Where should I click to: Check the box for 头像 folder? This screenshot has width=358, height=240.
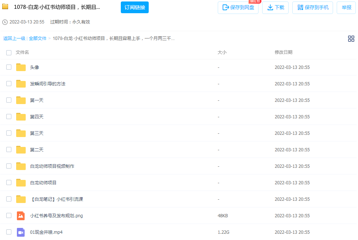tap(9, 67)
